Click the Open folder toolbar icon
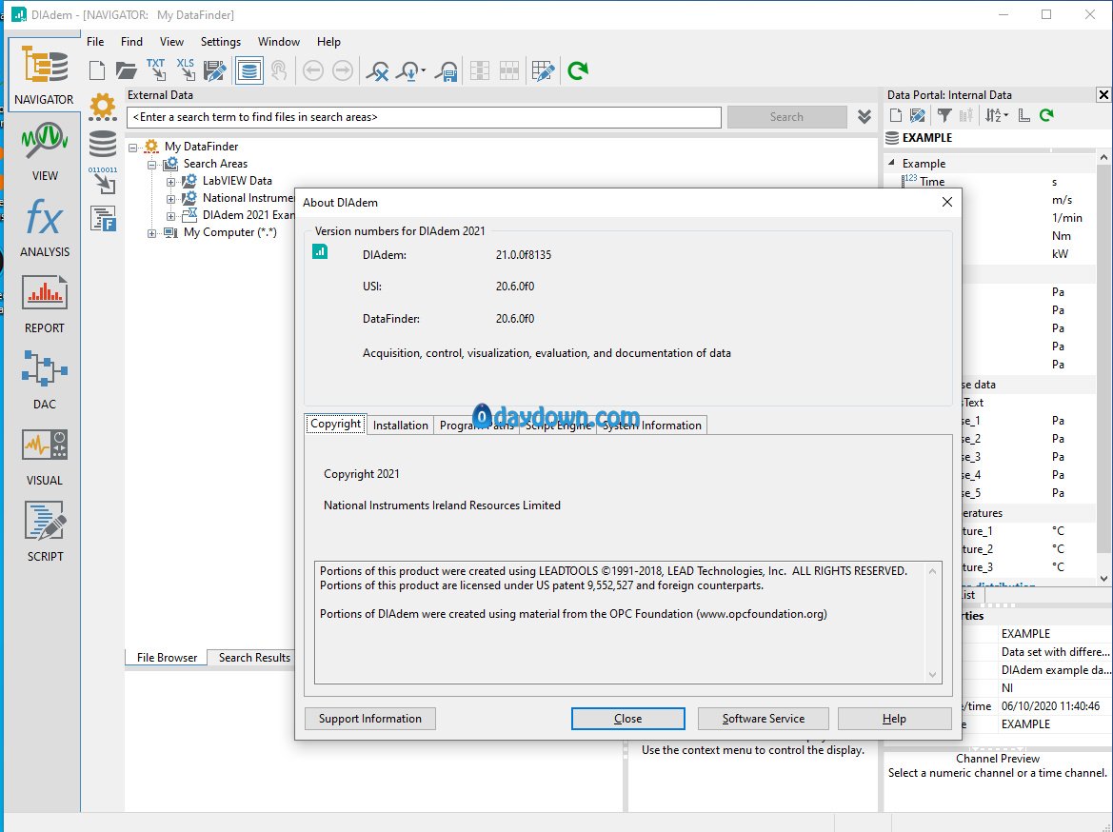 [127, 70]
